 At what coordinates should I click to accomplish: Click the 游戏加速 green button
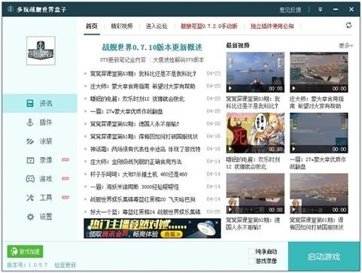pyautogui.click(x=25, y=251)
